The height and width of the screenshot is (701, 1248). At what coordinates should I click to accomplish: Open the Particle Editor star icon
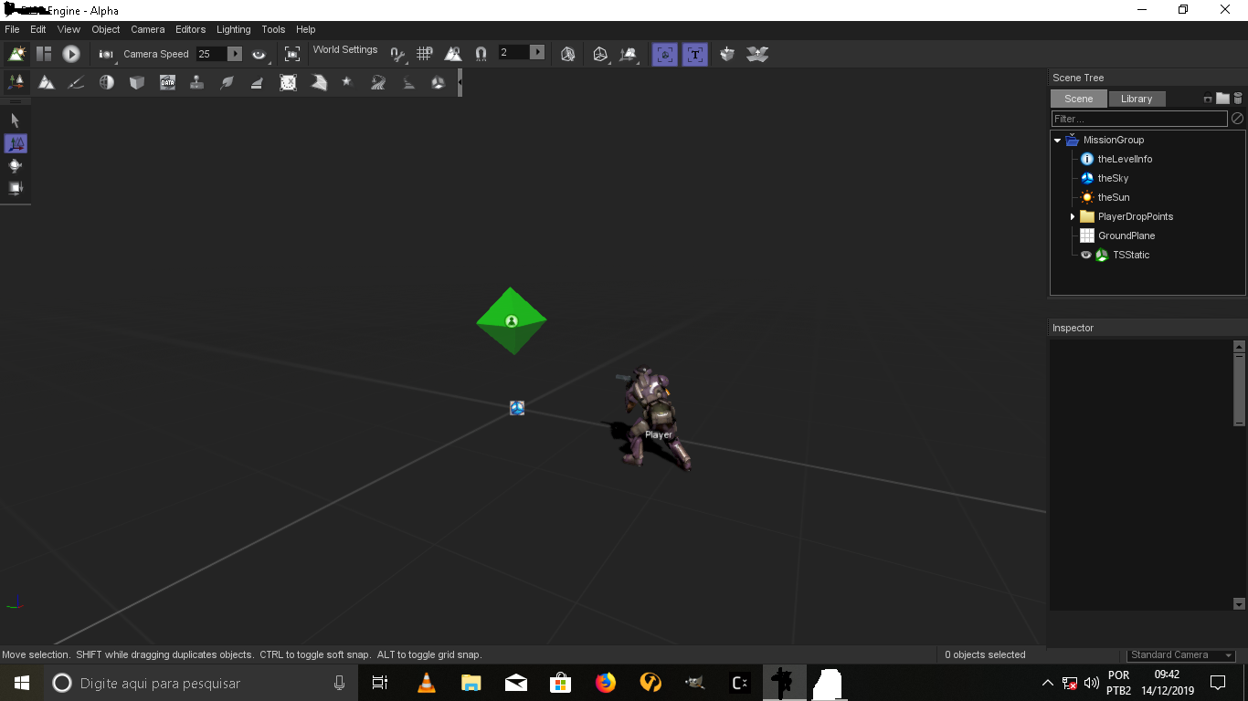pyautogui.click(x=347, y=82)
